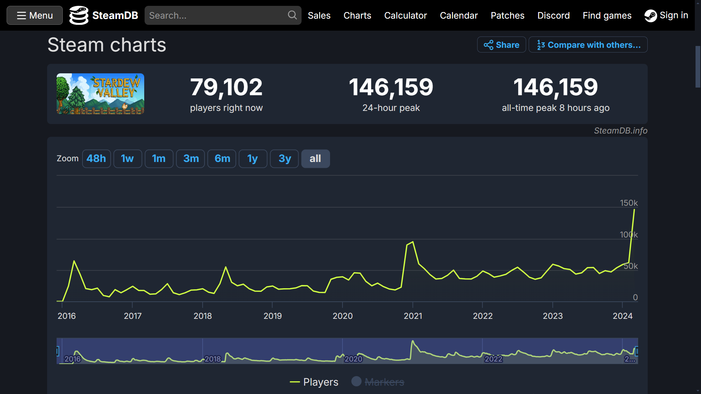Open the Calculator navigation menu item
This screenshot has height=394, width=701.
pos(405,15)
